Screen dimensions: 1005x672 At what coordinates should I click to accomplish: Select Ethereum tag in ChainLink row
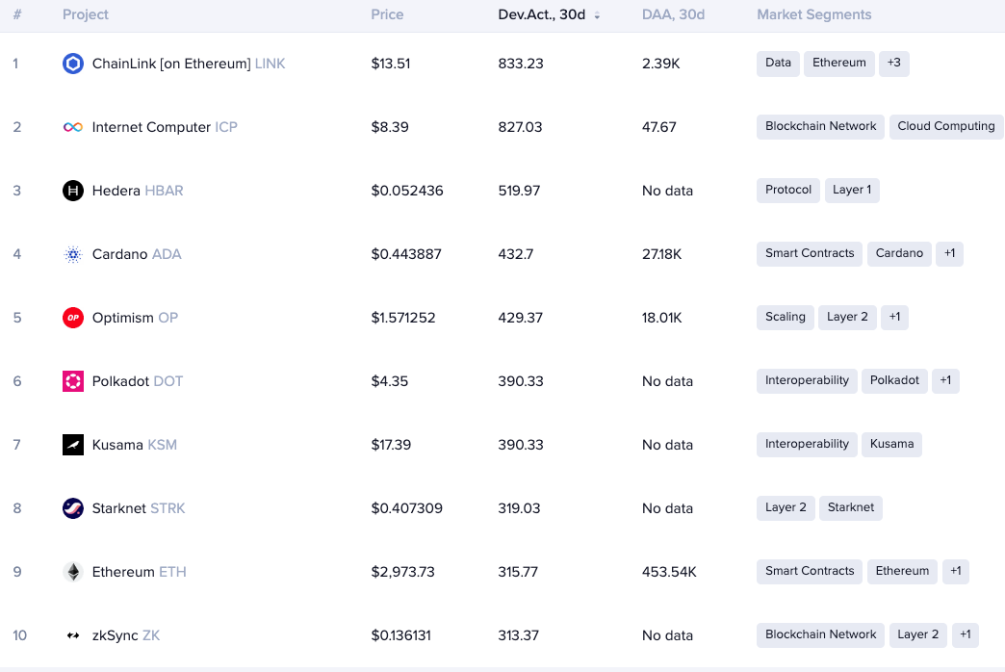(839, 63)
